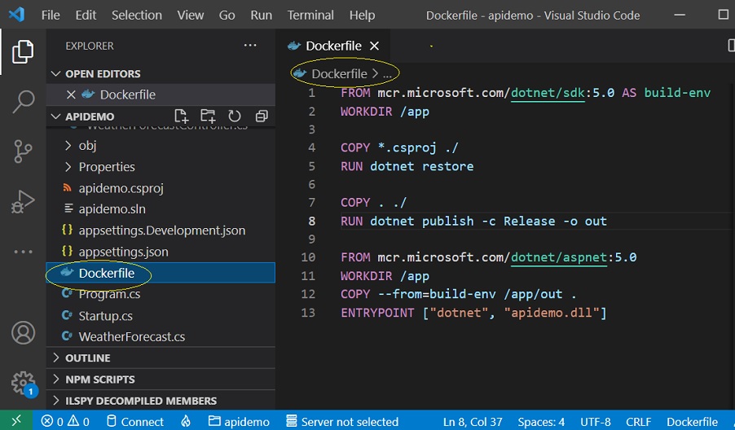Click line number 13 in gutter

[x=308, y=313]
